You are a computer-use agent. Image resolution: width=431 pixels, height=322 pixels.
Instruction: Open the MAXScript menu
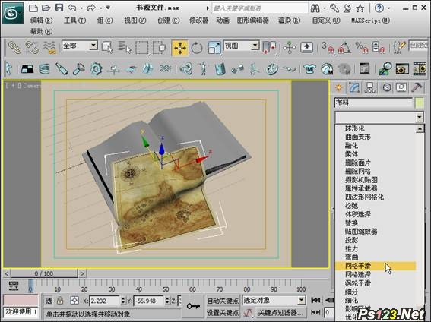click(370, 21)
